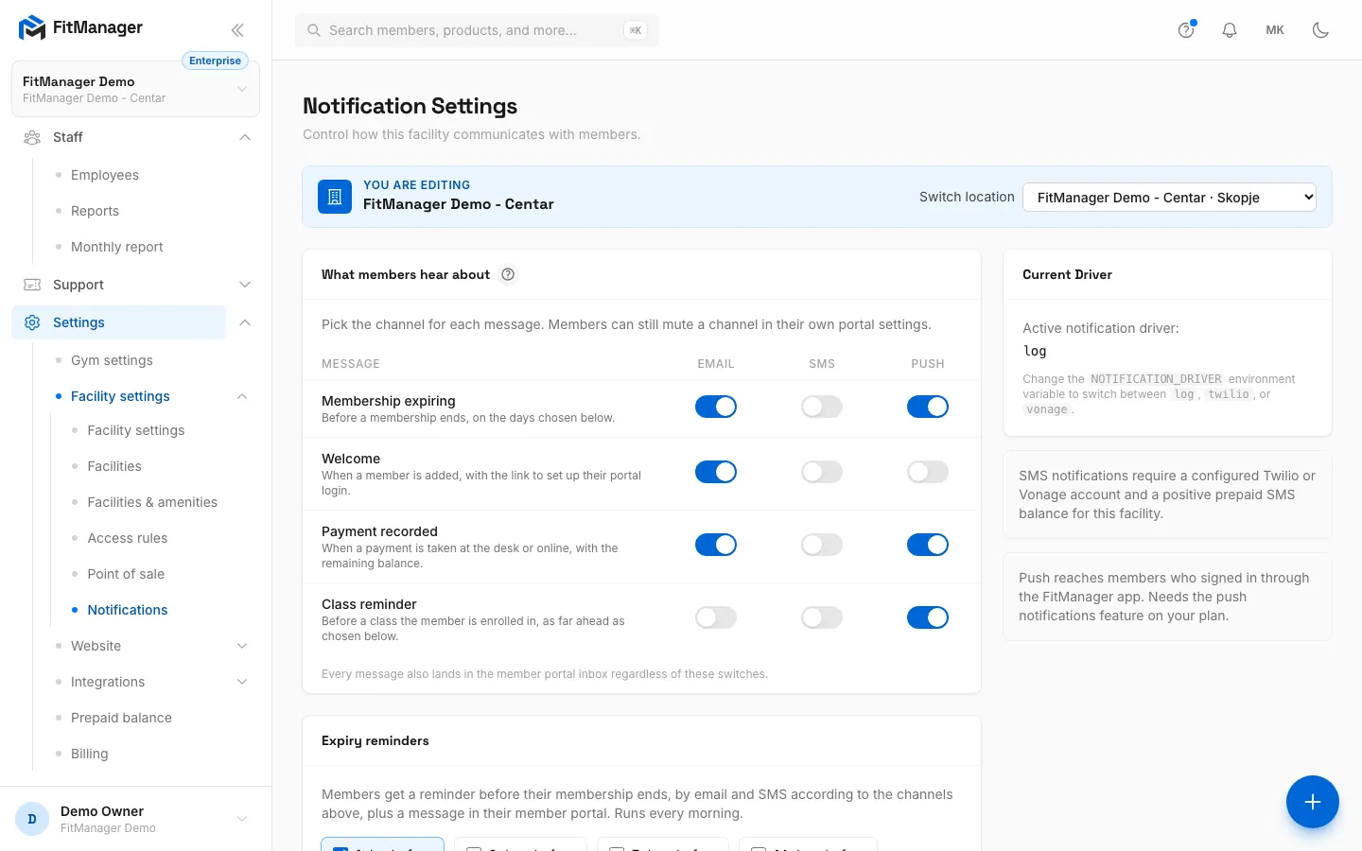Expand the Integrations submenu chevron
This screenshot has height=851, width=1362.
click(x=242, y=682)
